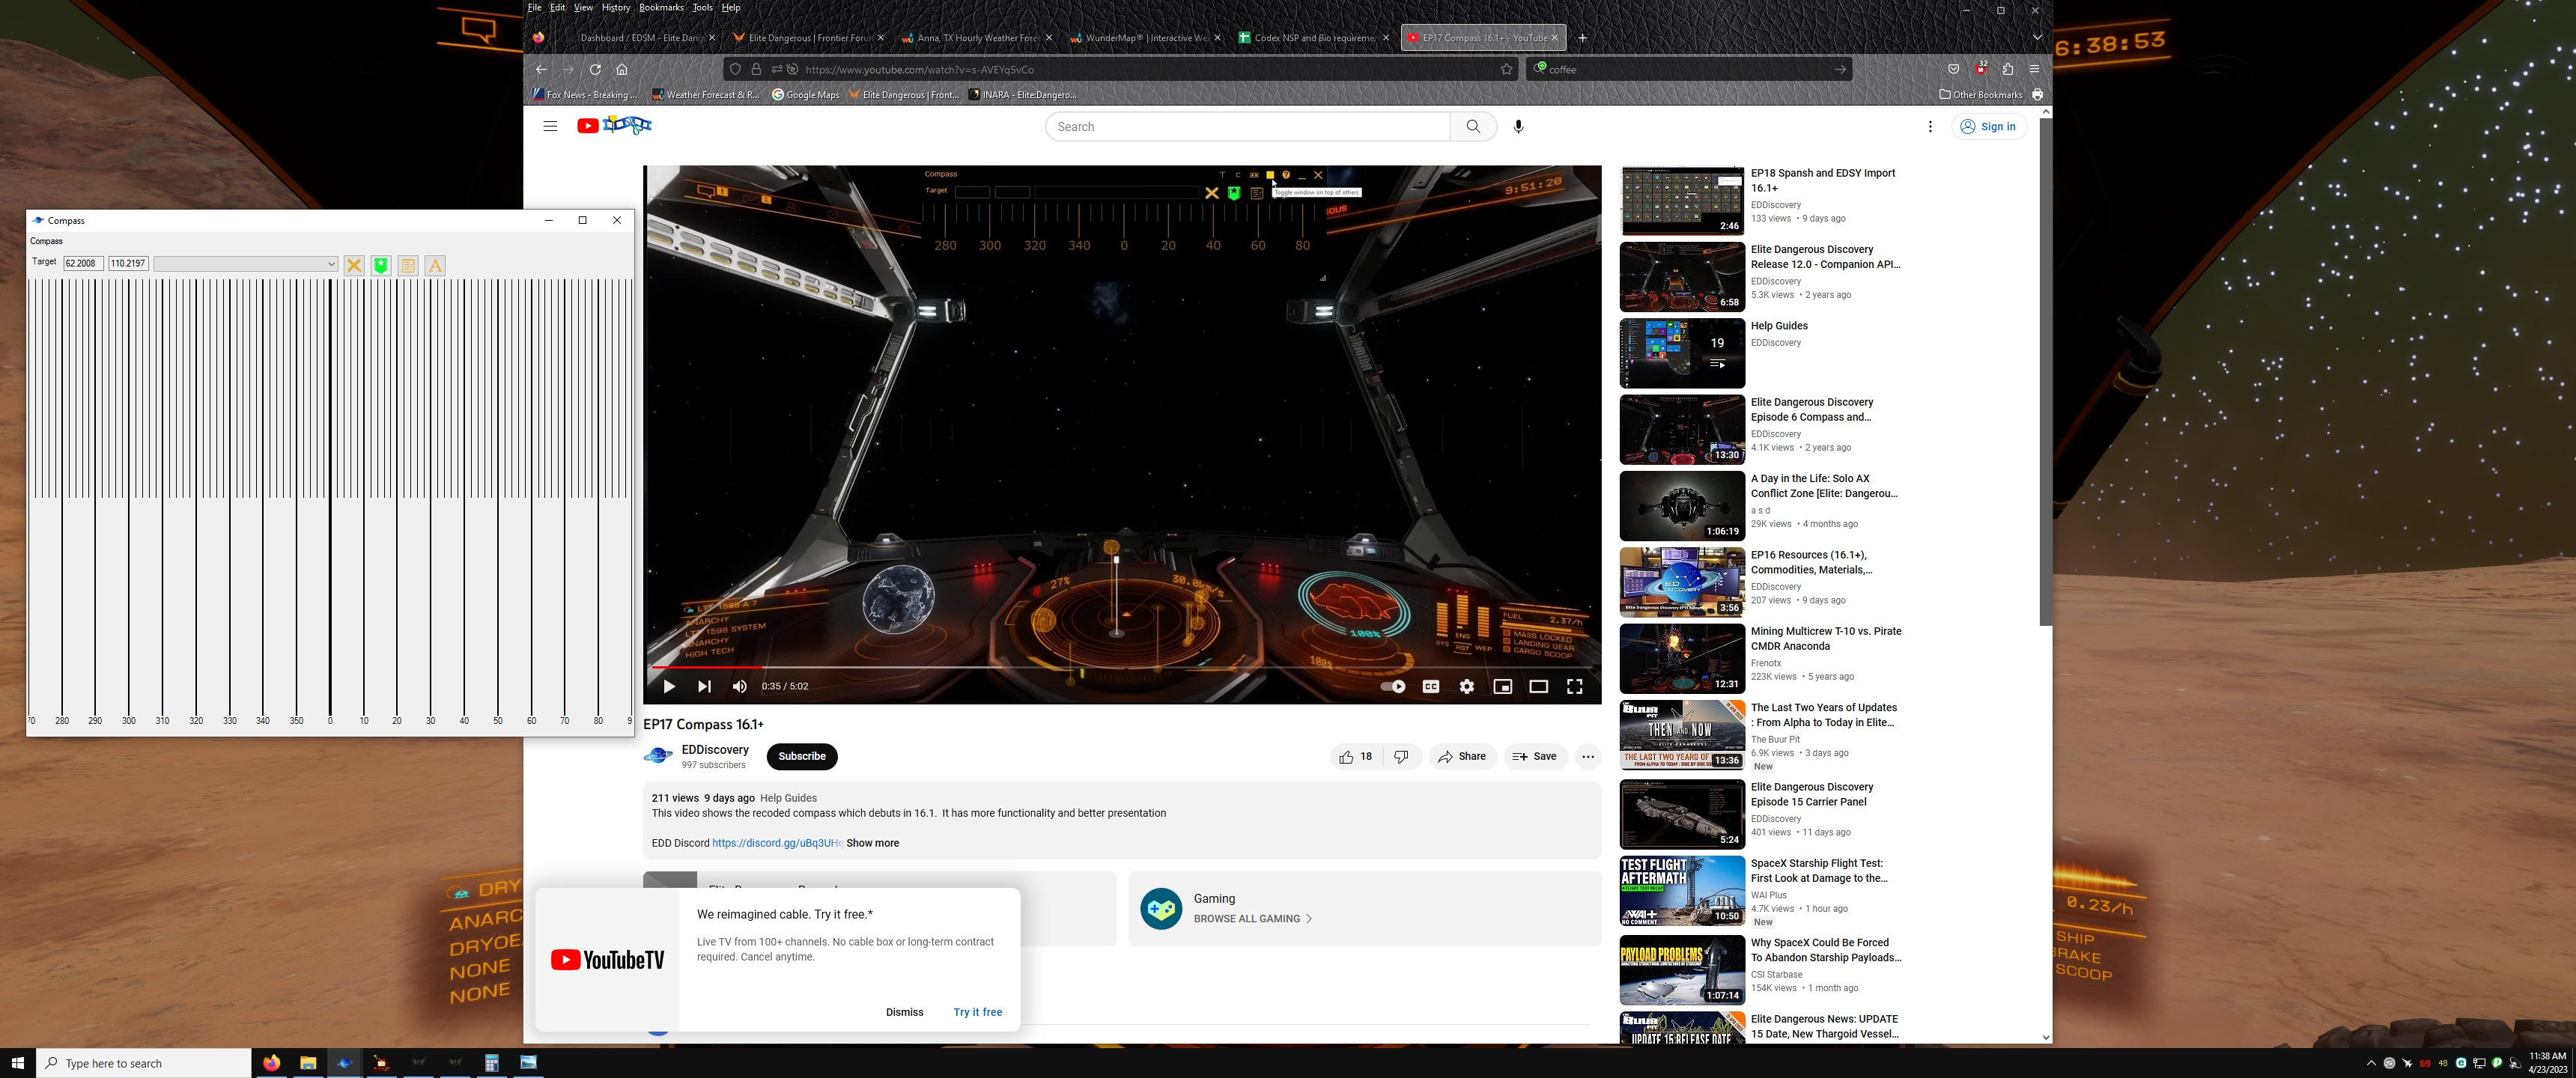Image resolution: width=2576 pixels, height=1078 pixels.
Task: Open more actions ellipsis below the video
Action: (x=1588, y=756)
